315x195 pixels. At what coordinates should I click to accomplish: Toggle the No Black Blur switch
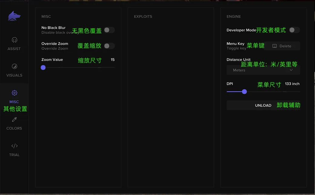(x=109, y=30)
